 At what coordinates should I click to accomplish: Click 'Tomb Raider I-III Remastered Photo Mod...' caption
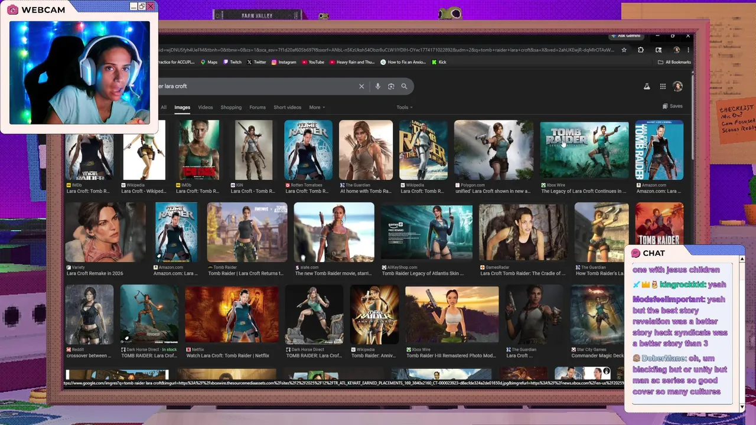[x=451, y=356]
